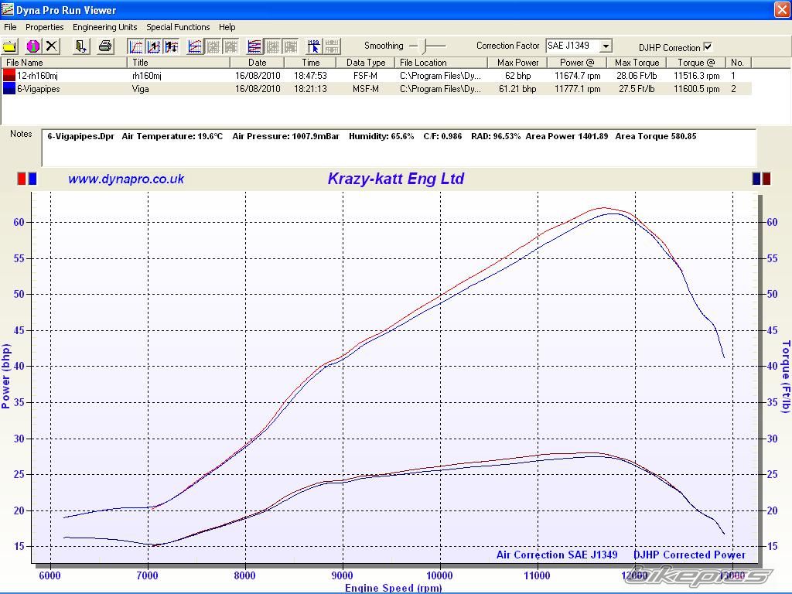Open the Special Functions menu
Image resolution: width=792 pixels, height=594 pixels.
[178, 27]
